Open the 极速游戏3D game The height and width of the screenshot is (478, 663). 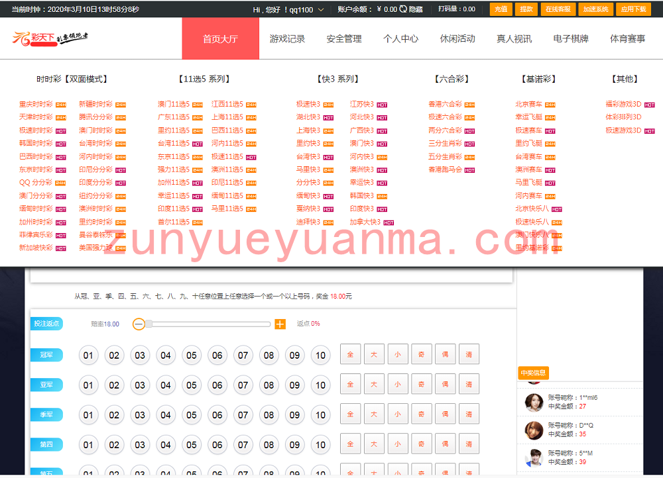click(624, 130)
